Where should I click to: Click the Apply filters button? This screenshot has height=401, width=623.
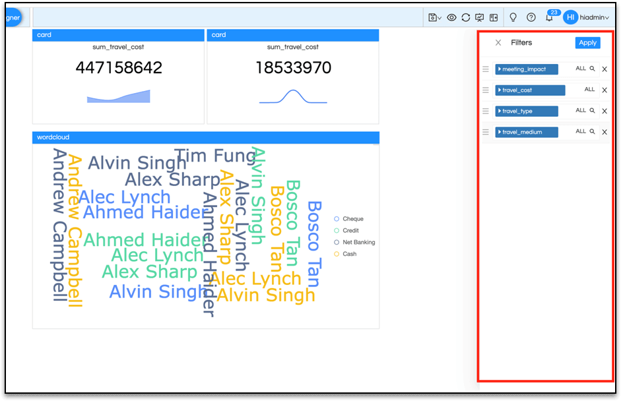coord(587,42)
